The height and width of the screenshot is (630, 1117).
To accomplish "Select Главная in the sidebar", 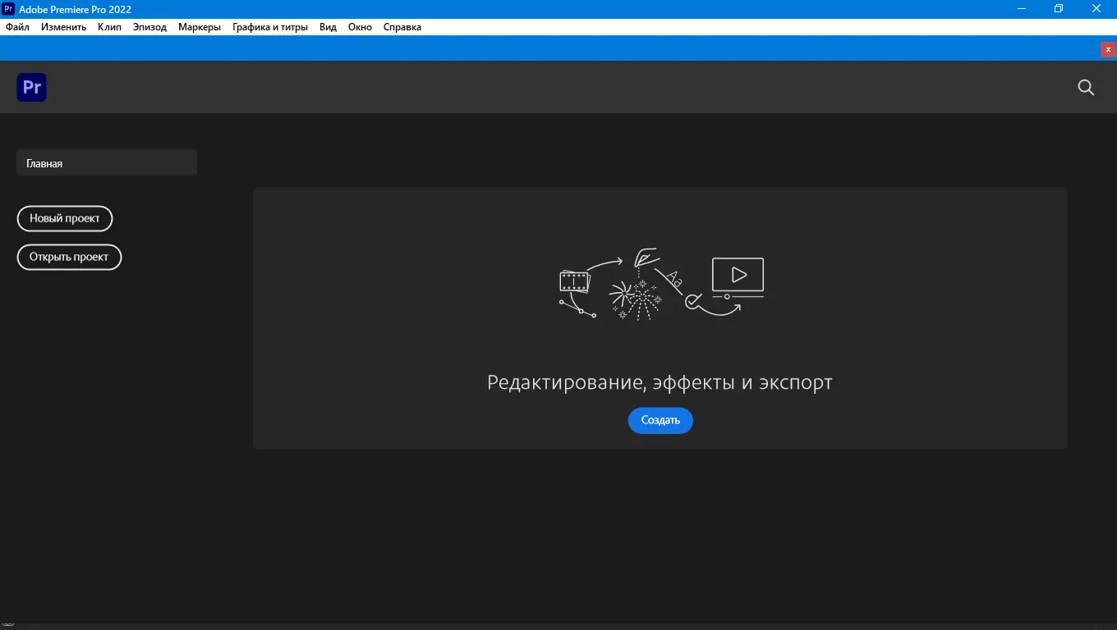I will click(x=106, y=162).
